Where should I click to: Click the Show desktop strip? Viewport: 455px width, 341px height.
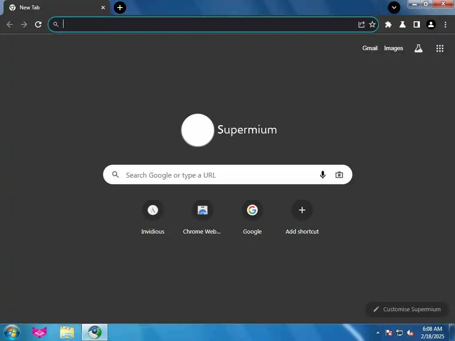coord(452,333)
